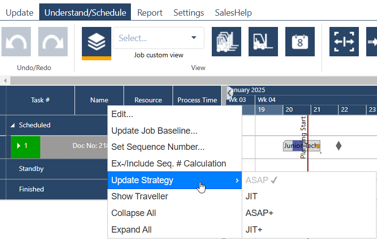Screen dimensions: 377x239
Task: Click the day 20 timeline header
Action: click(297, 110)
